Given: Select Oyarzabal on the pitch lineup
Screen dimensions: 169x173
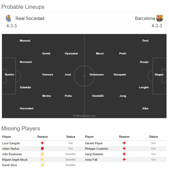Looking at the screenshot, I should (71, 54).
